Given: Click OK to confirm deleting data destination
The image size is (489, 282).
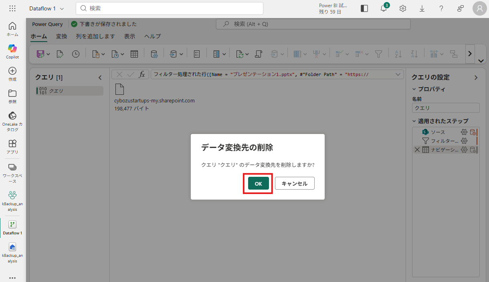Looking at the screenshot, I should (258, 184).
